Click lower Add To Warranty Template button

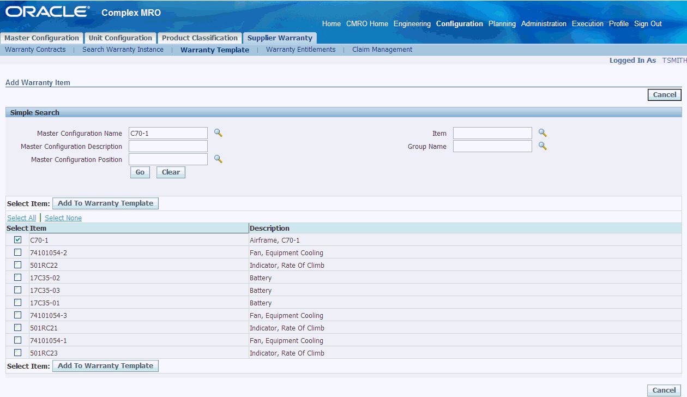tap(105, 366)
